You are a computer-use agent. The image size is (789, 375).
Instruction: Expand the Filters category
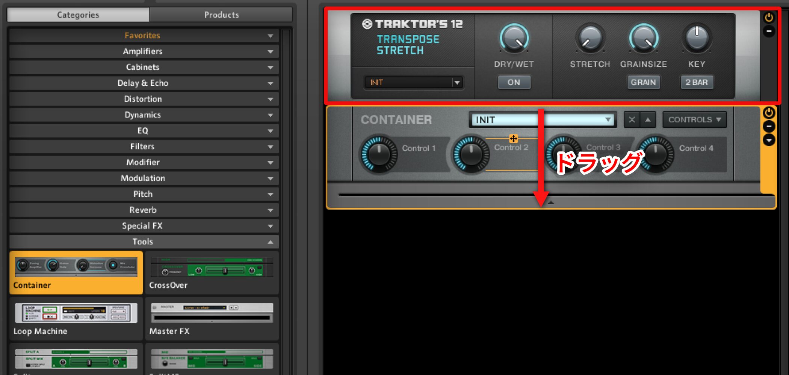144,147
